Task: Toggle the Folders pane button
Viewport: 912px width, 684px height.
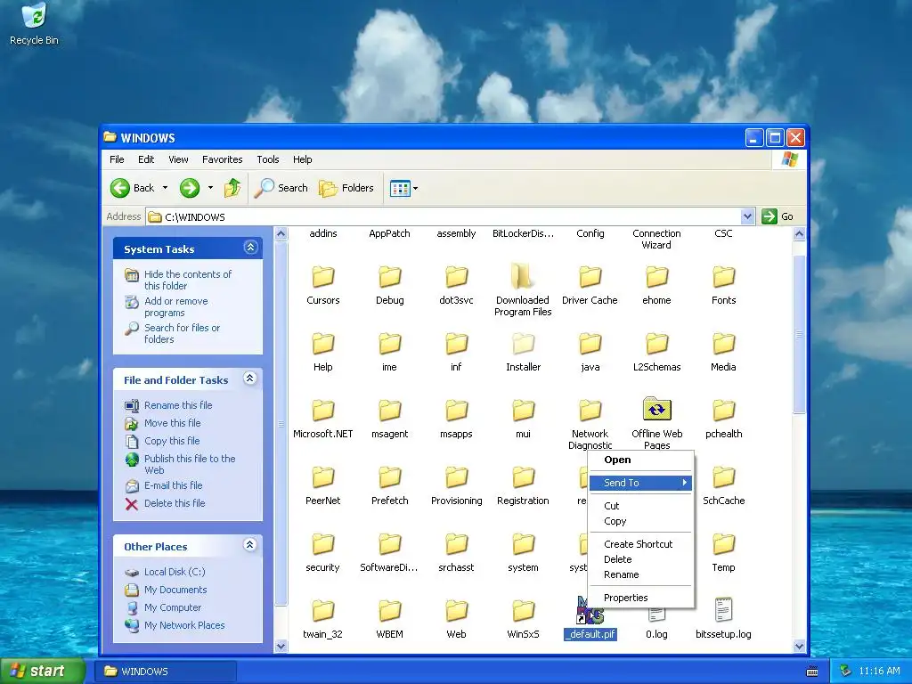Action: (x=346, y=188)
